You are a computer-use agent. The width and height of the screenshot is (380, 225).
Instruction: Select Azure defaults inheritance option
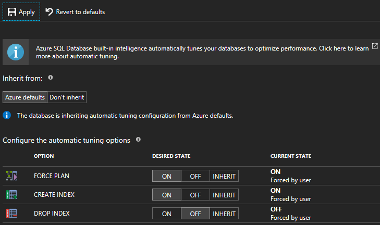point(25,97)
